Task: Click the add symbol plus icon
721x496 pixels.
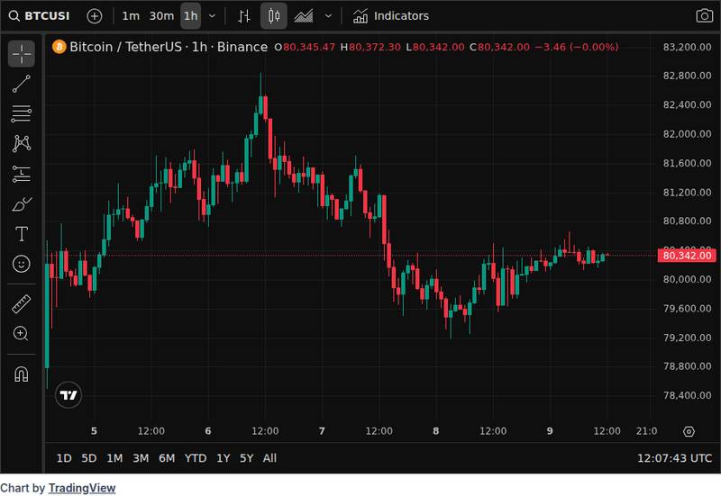Action: [x=95, y=16]
